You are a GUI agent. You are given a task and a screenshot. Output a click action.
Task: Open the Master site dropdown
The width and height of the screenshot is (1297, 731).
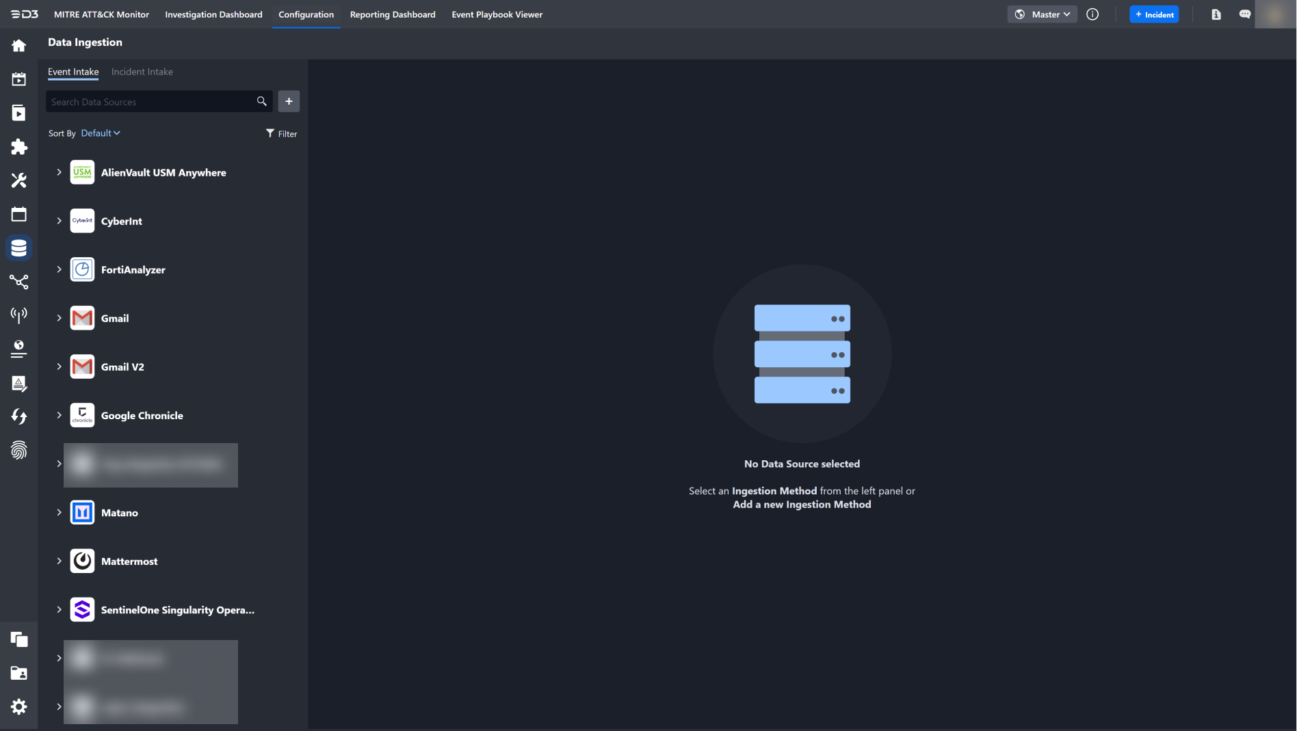pos(1042,14)
